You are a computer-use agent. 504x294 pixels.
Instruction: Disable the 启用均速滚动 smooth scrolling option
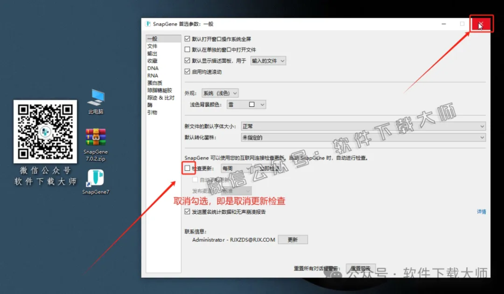click(x=187, y=70)
